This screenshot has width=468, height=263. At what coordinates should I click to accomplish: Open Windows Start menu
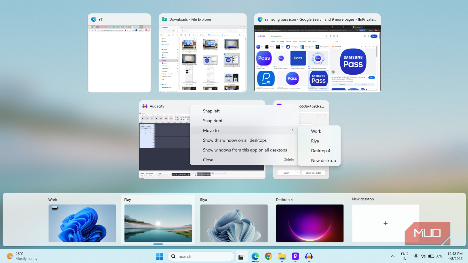tap(160, 256)
